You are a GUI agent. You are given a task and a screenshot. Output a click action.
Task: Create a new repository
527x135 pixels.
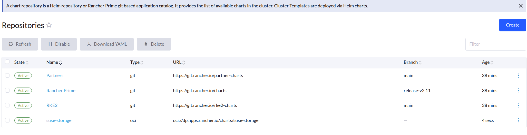tap(512, 25)
